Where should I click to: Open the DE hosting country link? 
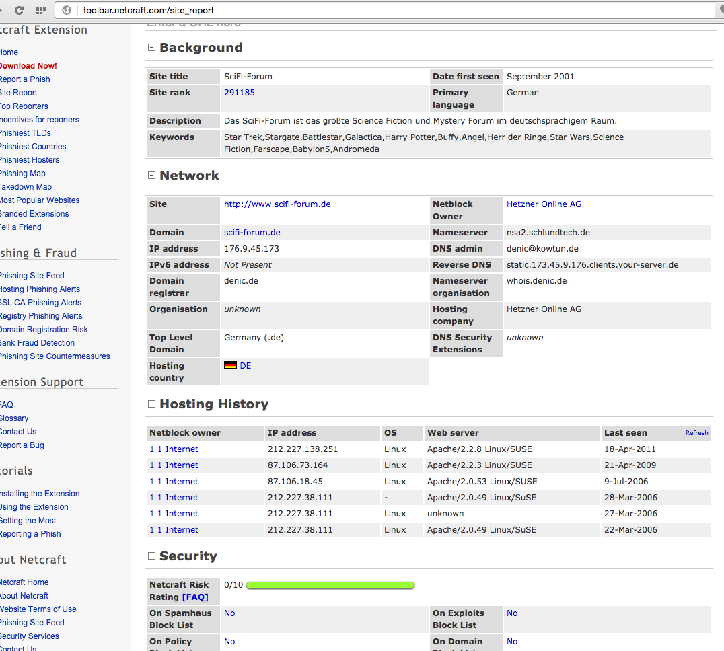click(246, 366)
